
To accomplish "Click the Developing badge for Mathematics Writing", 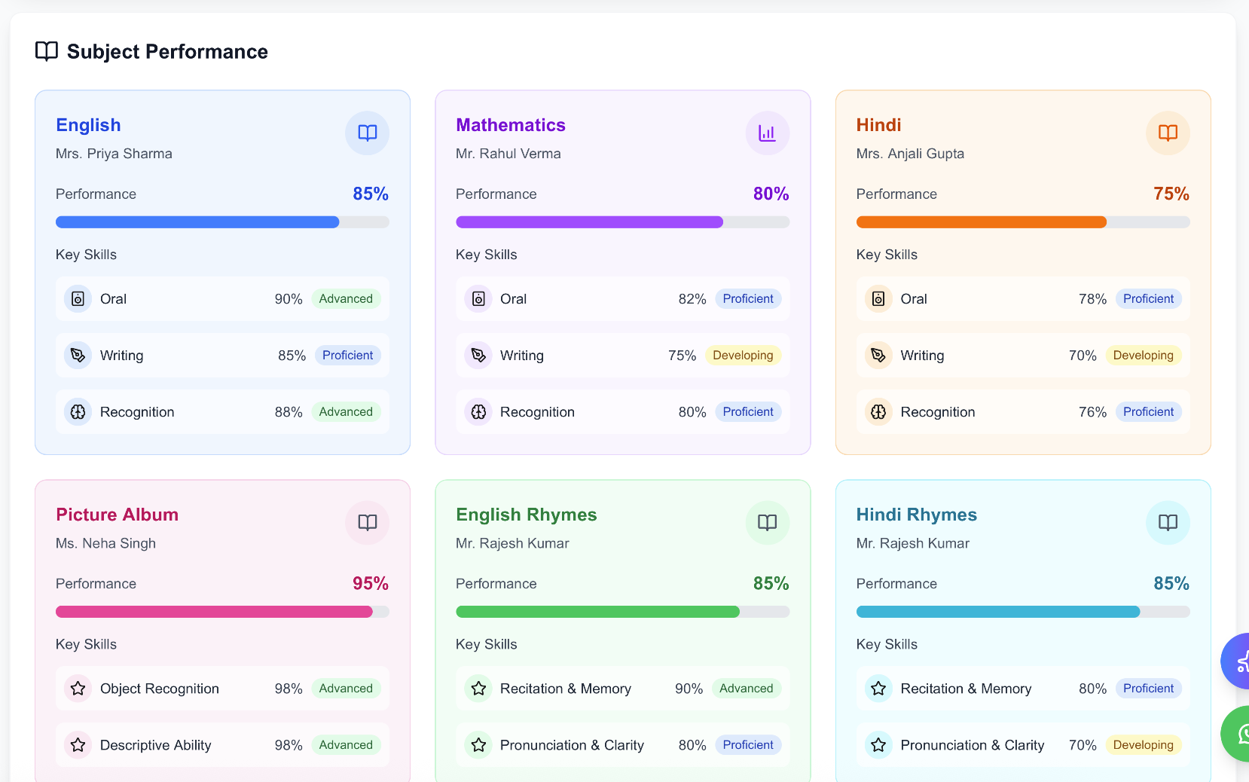I will coord(743,356).
